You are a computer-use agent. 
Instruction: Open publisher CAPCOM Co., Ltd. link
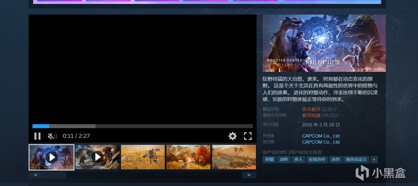(x=321, y=142)
